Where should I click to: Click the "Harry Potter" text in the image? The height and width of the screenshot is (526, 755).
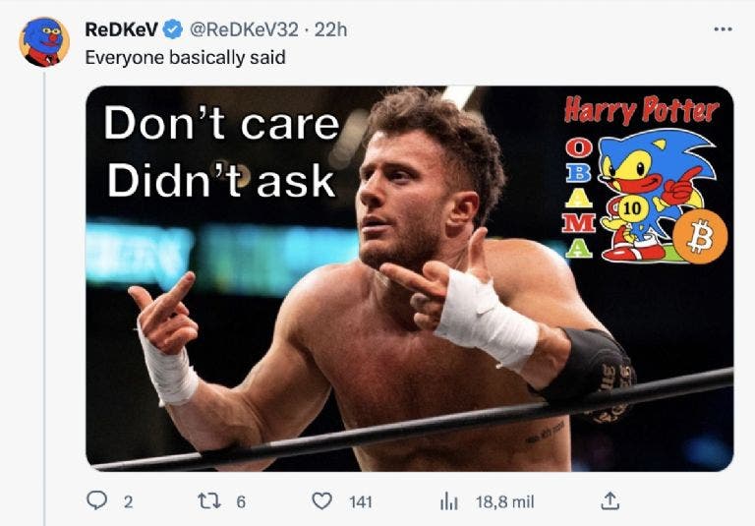pos(640,110)
